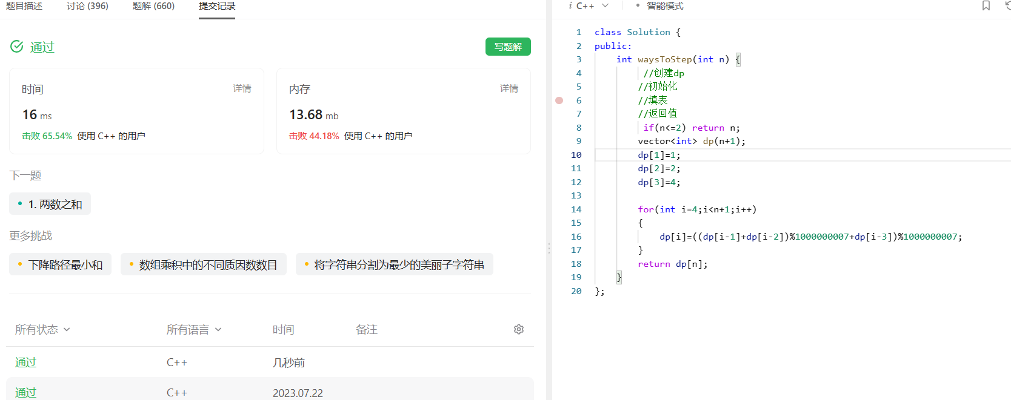Open 详情 in the 时间 card
Screen dimensions: 1011x400
click(x=242, y=88)
